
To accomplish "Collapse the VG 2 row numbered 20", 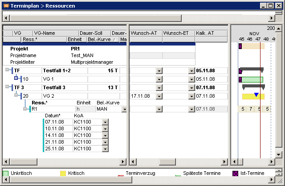I will click(16, 95).
